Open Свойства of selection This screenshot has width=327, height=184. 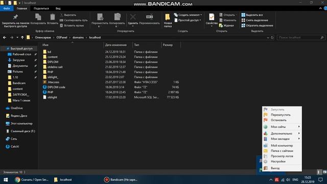(212, 20)
